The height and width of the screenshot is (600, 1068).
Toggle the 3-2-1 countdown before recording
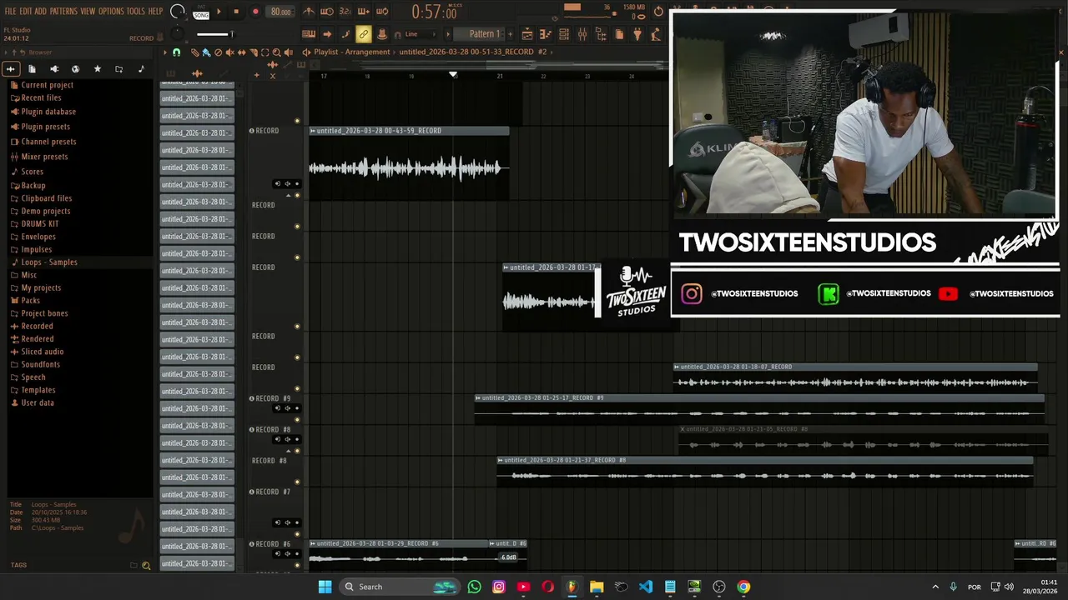(x=345, y=12)
